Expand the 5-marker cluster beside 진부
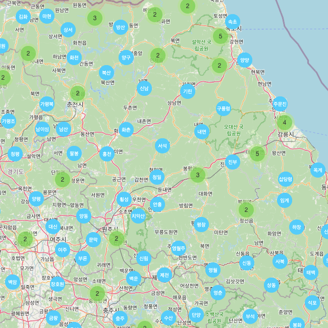The image size is (328, 328). pos(257,153)
